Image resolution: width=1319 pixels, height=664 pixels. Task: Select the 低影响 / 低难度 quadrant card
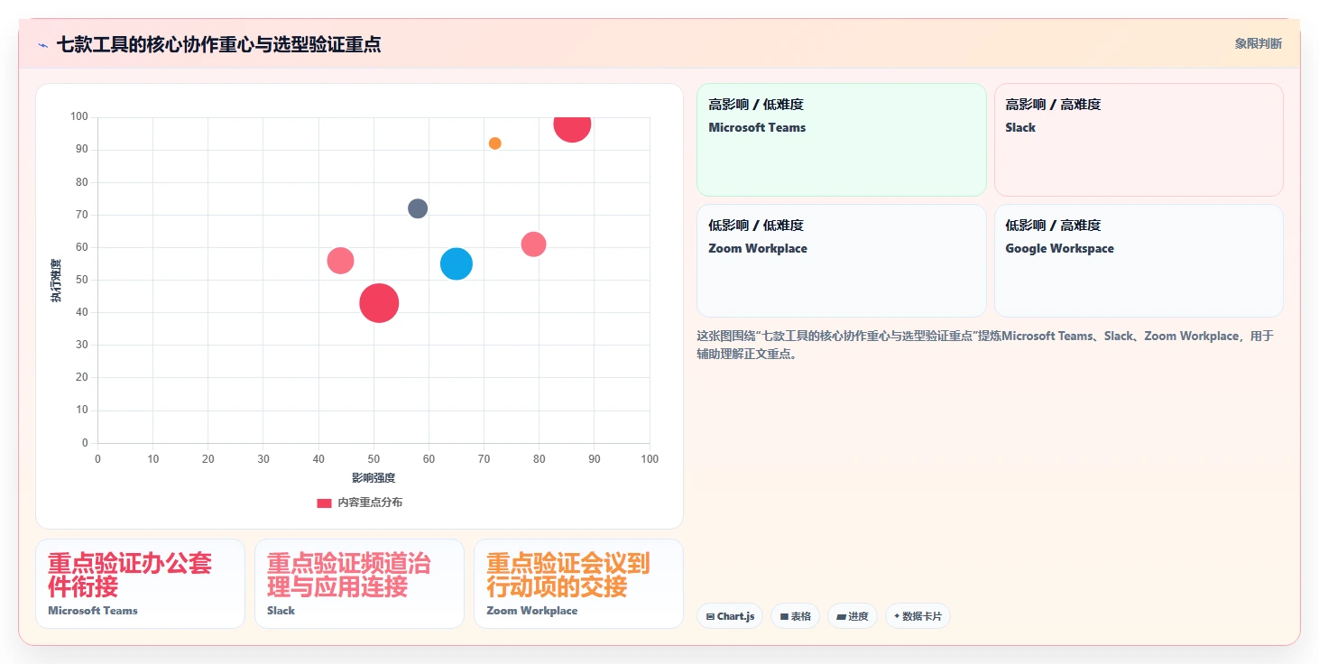[x=841, y=261]
